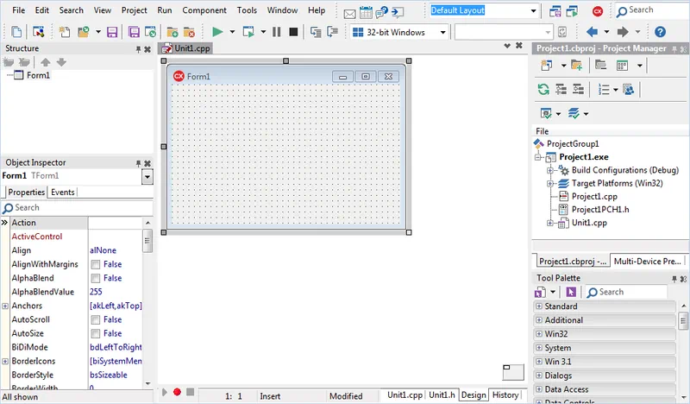This screenshot has height=404, width=690.
Task: Open the 32-bit Windows platform dropdown
Action: pyautogui.click(x=442, y=32)
